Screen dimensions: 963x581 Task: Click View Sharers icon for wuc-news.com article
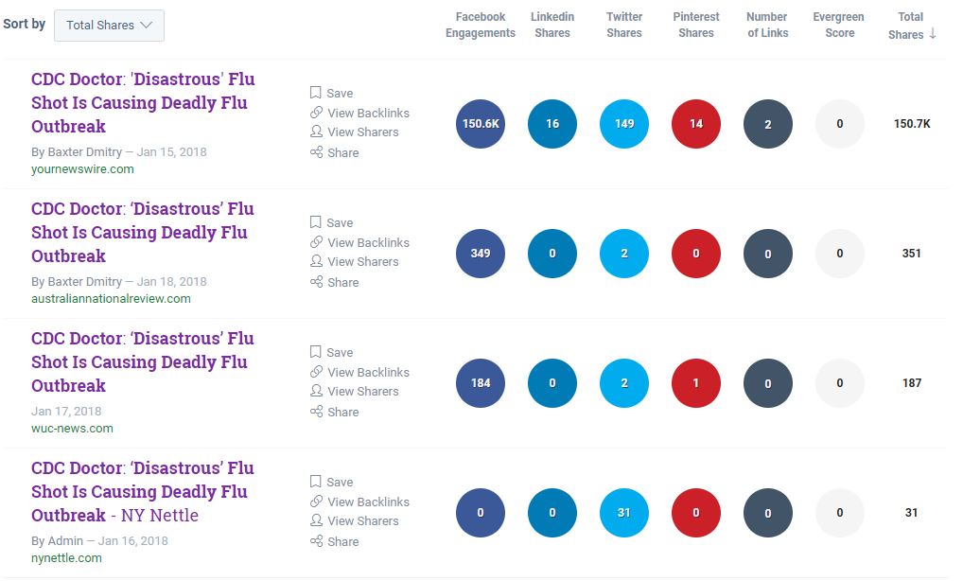coord(316,392)
